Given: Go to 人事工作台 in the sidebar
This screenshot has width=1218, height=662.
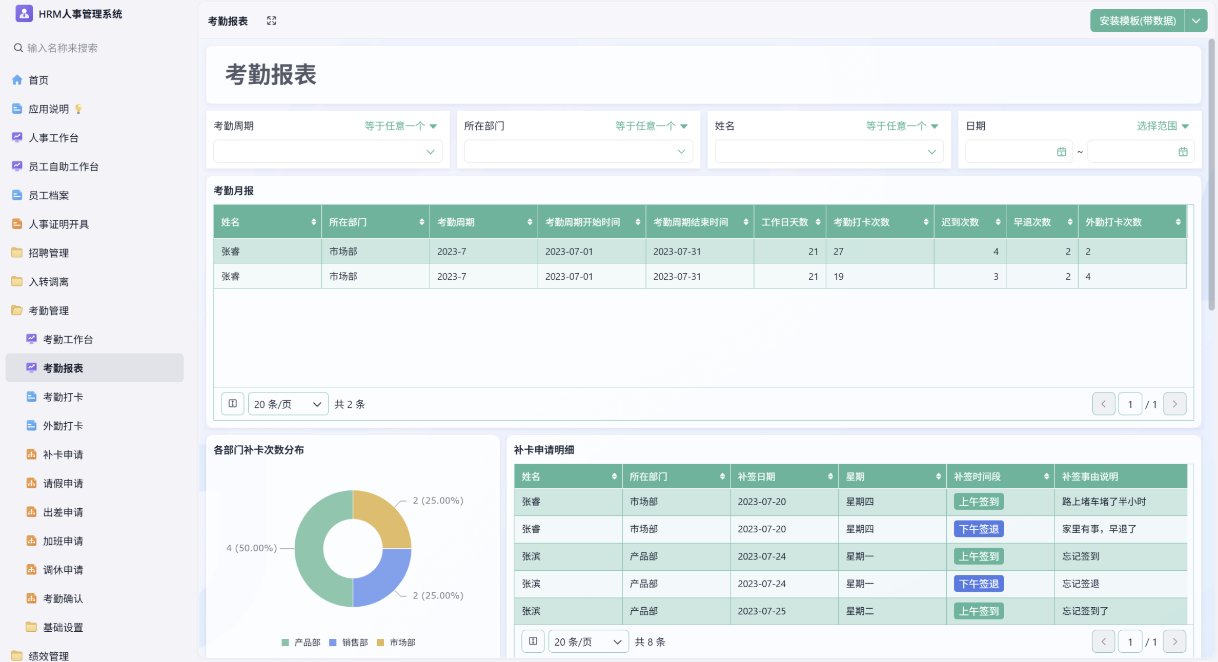Looking at the screenshot, I should pyautogui.click(x=53, y=137).
